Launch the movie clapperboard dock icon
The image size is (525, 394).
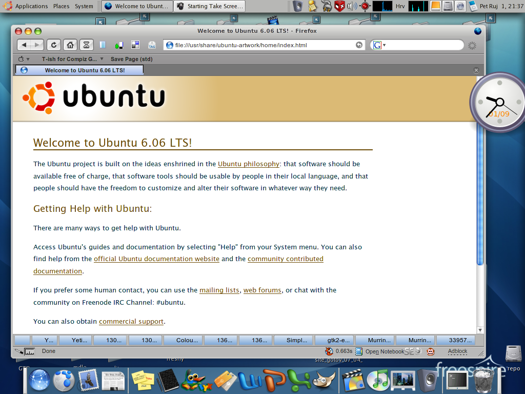pyautogui.click(x=353, y=381)
